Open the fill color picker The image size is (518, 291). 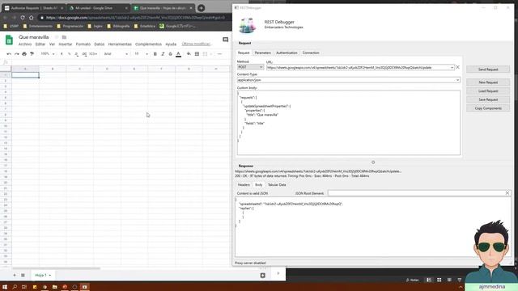(x=189, y=54)
